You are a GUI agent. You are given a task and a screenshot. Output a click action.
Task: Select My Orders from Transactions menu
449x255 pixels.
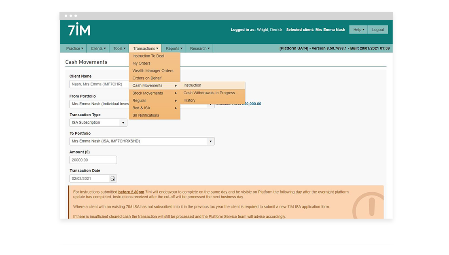[155, 63]
